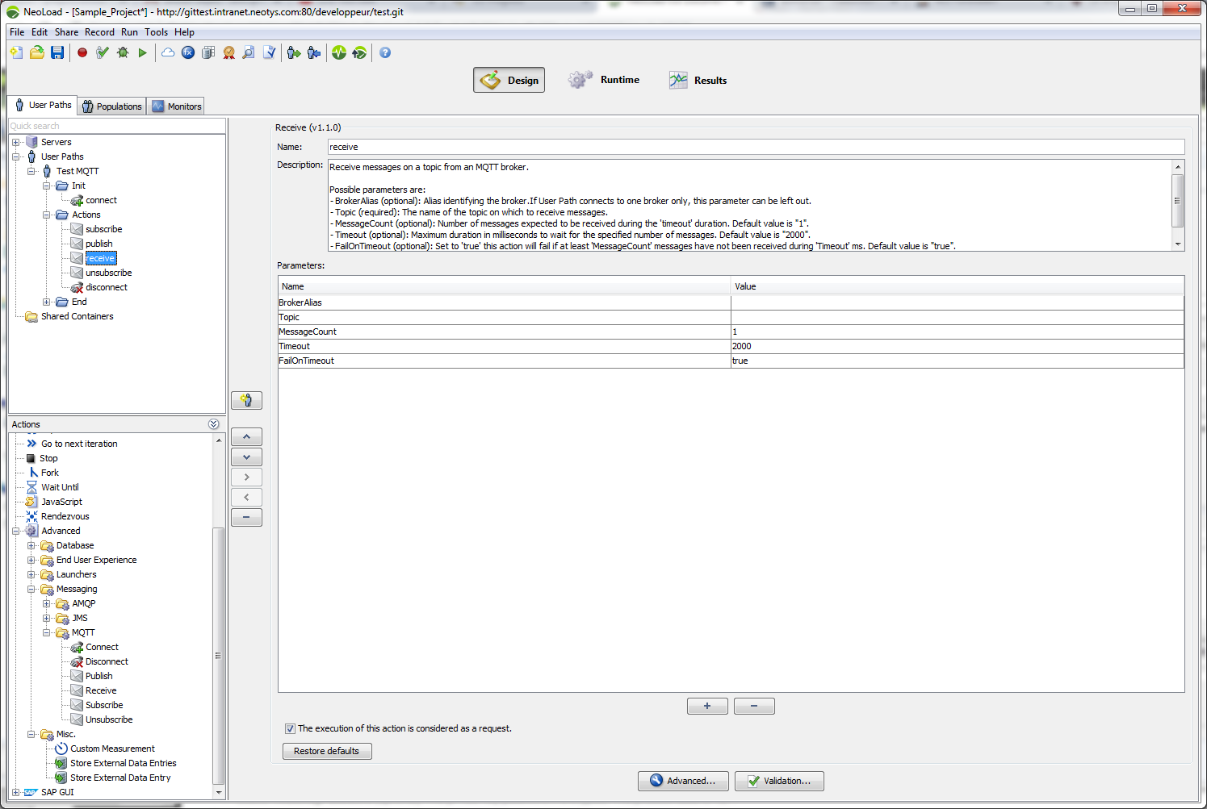Collapse the Actions folder in user path tree
The height and width of the screenshot is (809, 1207).
tap(47, 215)
